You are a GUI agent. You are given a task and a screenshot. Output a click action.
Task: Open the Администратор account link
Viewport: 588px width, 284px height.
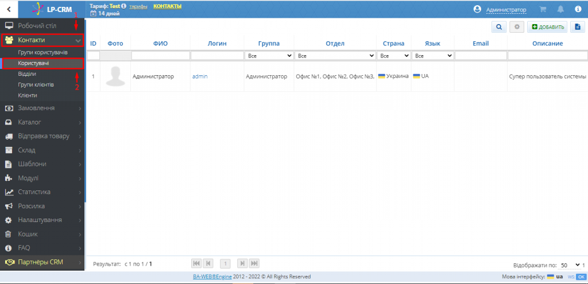(506, 10)
